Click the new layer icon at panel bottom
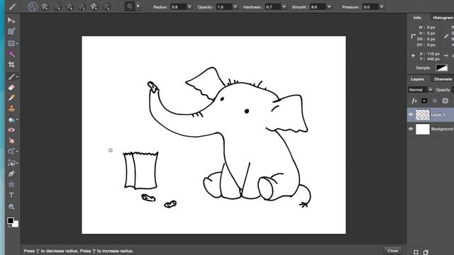This screenshot has height=255, width=454. tap(416, 252)
